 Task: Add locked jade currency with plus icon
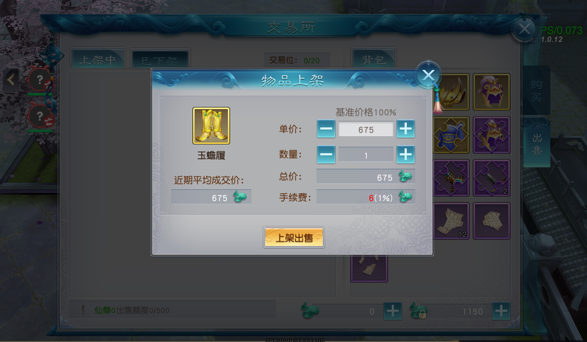point(501,311)
